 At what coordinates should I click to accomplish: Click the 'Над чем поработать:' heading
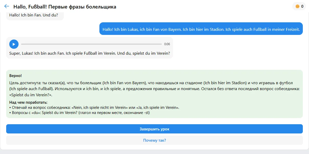pos(28,103)
